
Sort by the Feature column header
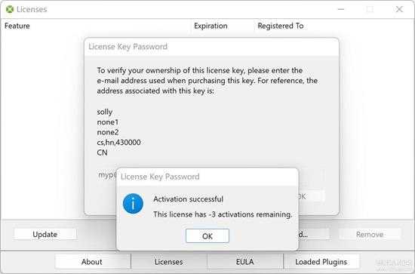point(17,26)
